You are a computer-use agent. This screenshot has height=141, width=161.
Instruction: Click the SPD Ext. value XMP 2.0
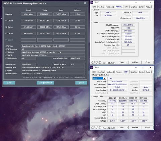[x=146, y=90]
